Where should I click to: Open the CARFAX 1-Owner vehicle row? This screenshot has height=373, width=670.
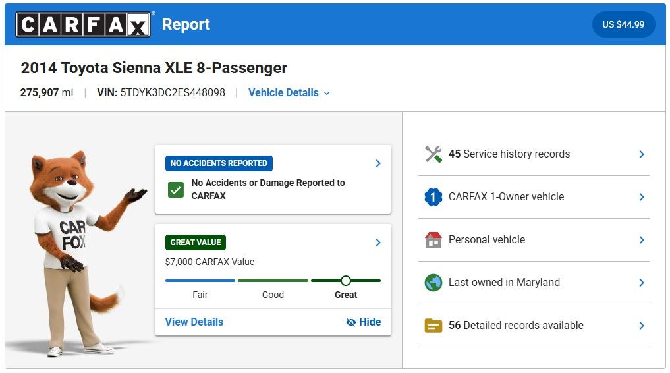tap(642, 197)
